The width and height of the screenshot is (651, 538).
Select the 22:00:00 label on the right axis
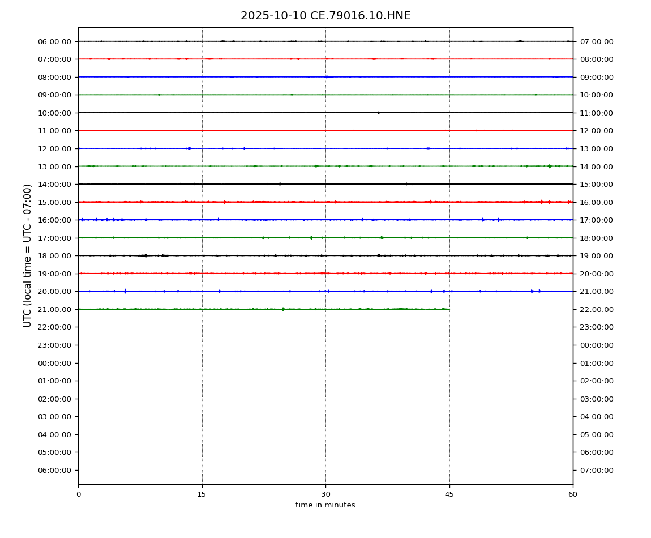[596, 309]
